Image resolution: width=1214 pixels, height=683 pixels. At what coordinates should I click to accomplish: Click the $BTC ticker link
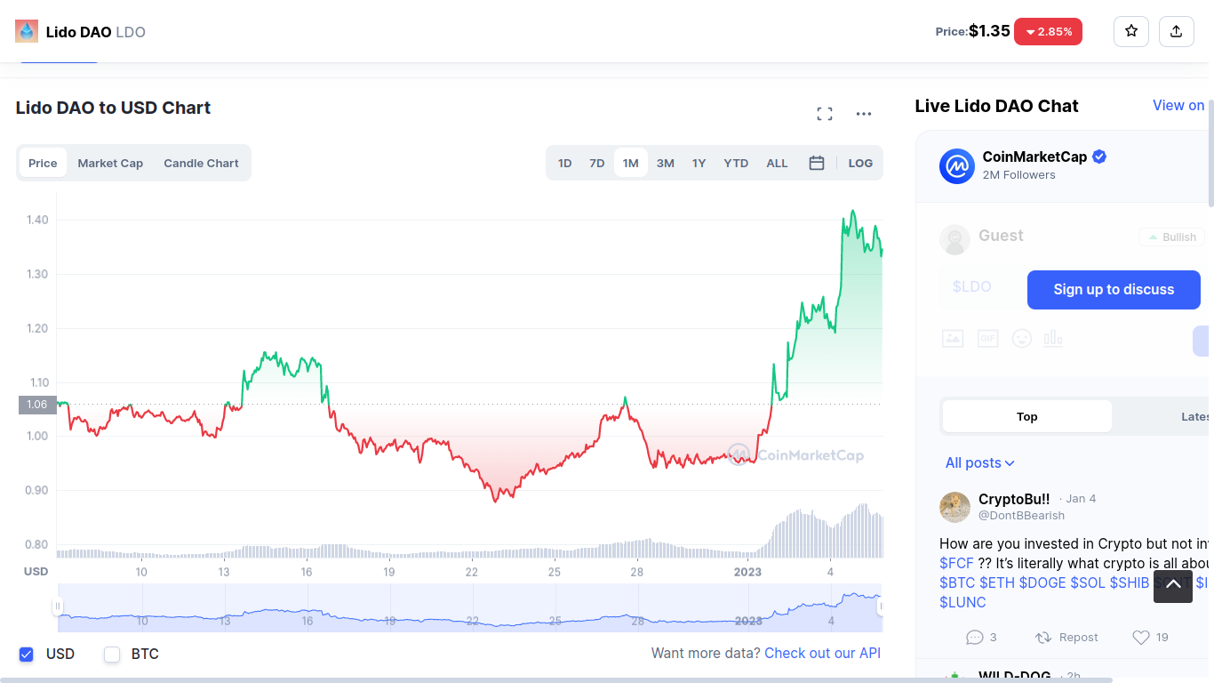click(957, 583)
